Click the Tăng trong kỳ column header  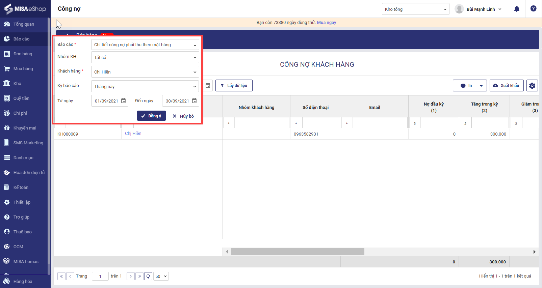tap(484, 107)
